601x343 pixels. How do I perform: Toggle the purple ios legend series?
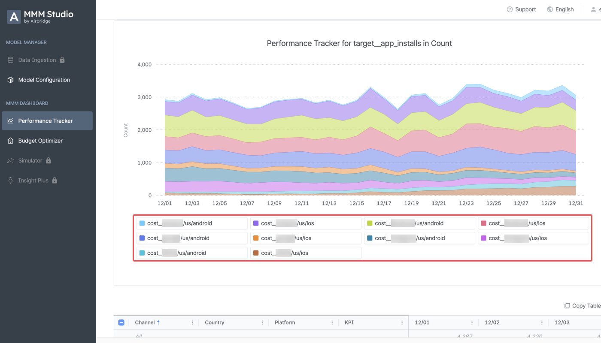(306, 223)
